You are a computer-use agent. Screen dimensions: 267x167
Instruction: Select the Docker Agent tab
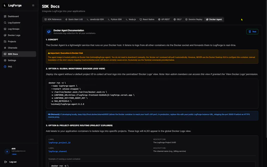(214, 19)
